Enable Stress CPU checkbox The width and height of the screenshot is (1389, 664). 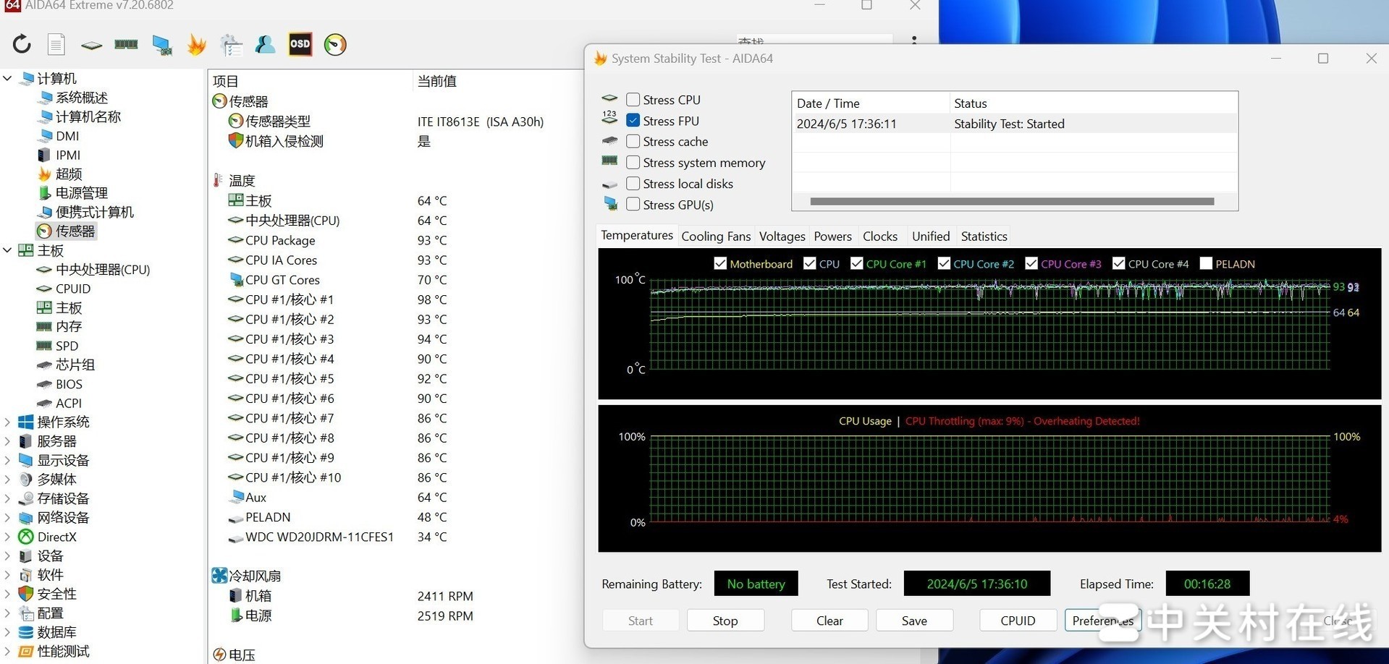(x=633, y=100)
